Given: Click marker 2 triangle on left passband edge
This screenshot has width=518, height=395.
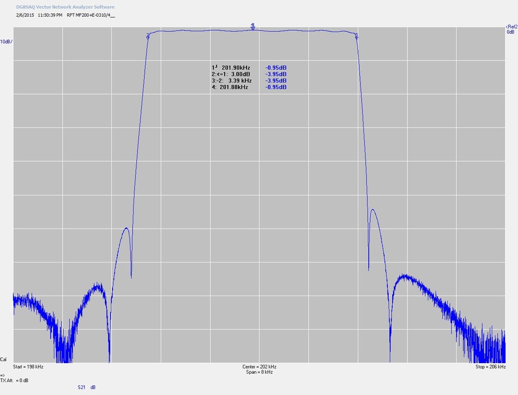Looking at the screenshot, I should coord(148,36).
